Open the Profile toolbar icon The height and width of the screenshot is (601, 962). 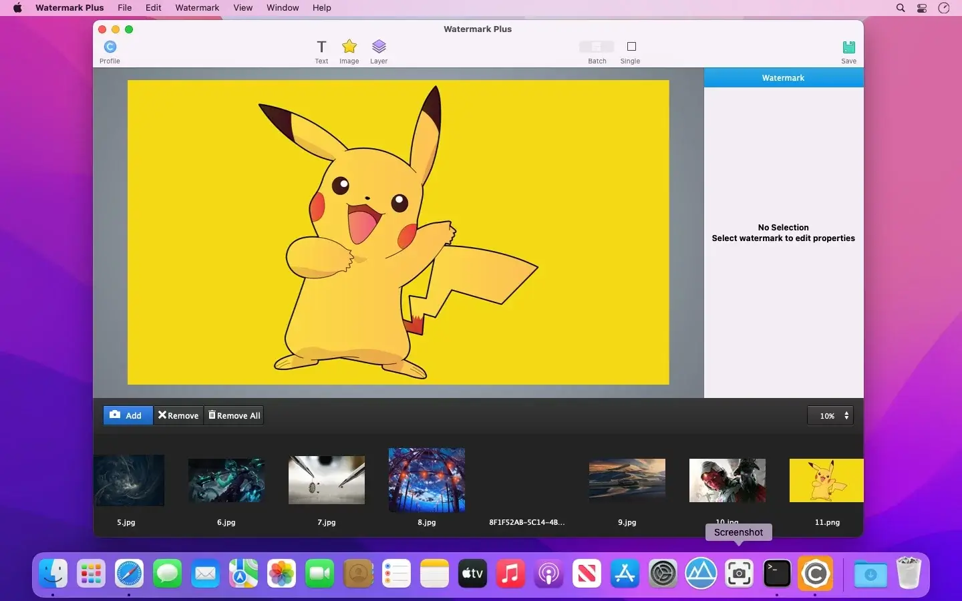click(110, 51)
